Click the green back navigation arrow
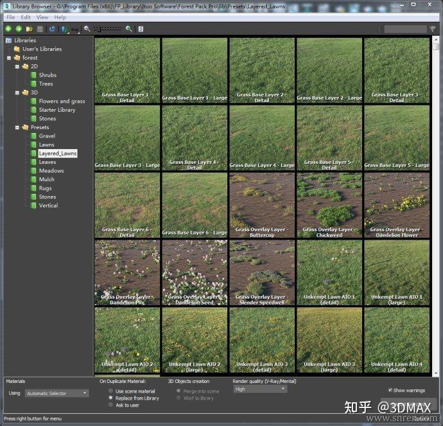This screenshot has width=443, height=426. tap(8, 29)
